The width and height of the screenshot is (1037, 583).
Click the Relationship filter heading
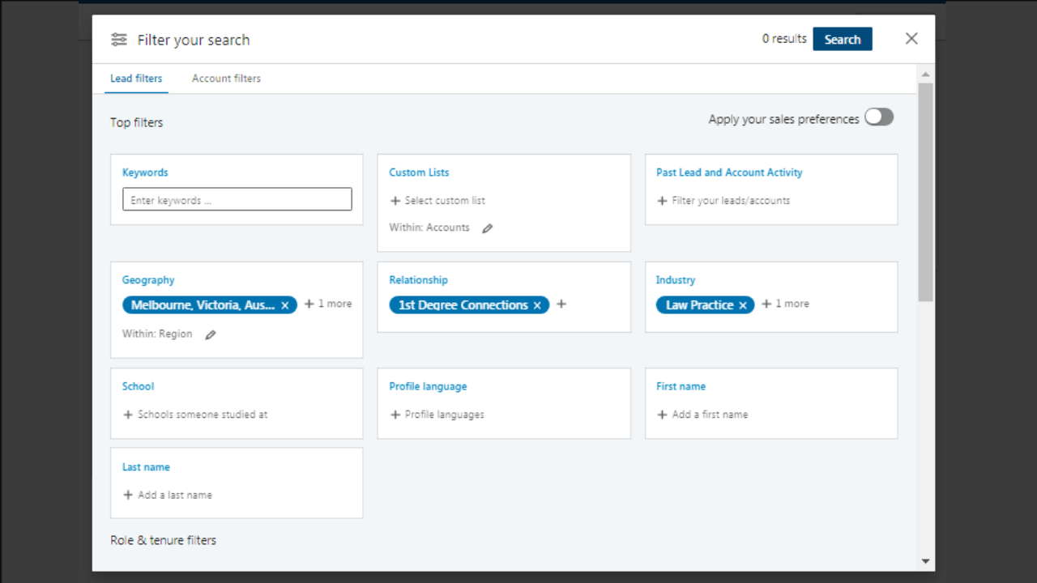[418, 280]
